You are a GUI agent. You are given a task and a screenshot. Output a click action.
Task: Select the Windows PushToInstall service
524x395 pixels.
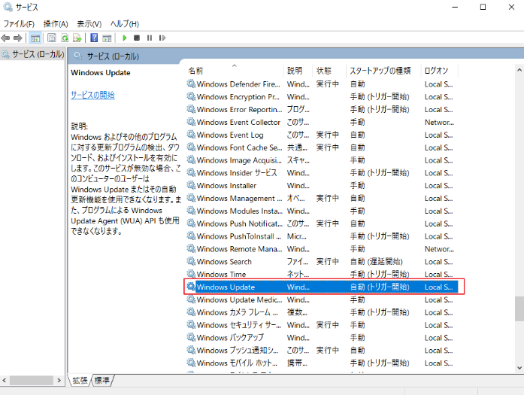(x=323, y=235)
